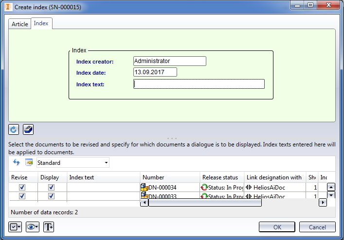Click the T+ text icon at bottom
This screenshot has width=344, height=240.
(49, 226)
